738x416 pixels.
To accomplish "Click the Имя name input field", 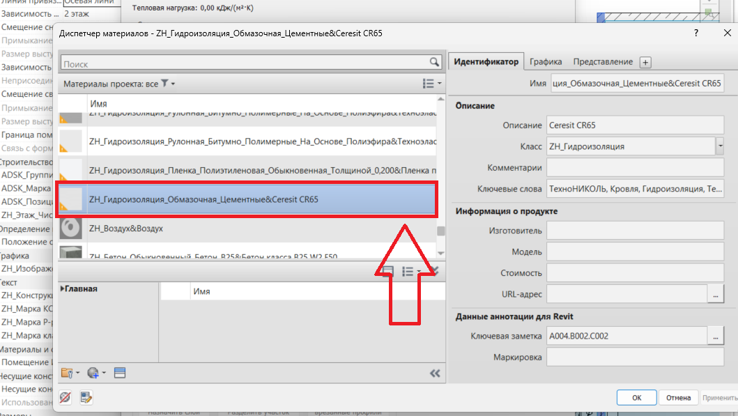I will coord(637,84).
